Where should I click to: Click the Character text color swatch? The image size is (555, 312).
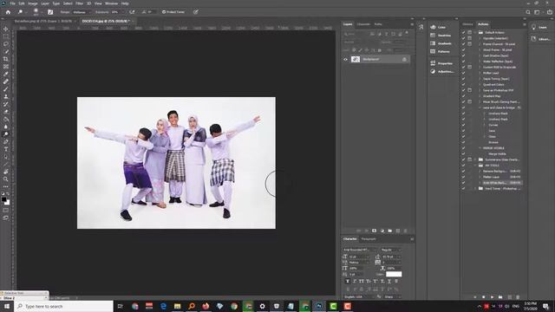point(394,274)
